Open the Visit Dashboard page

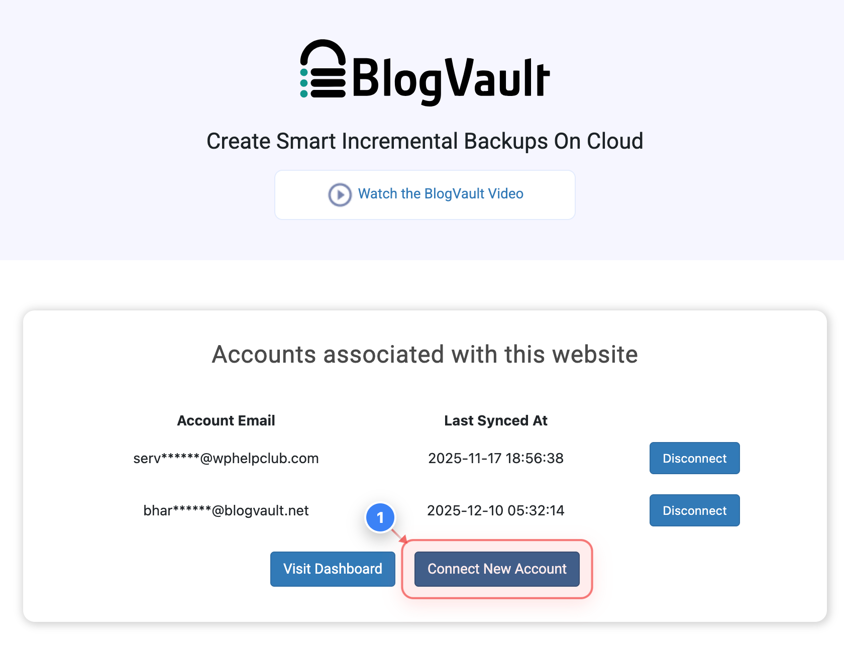(x=333, y=569)
